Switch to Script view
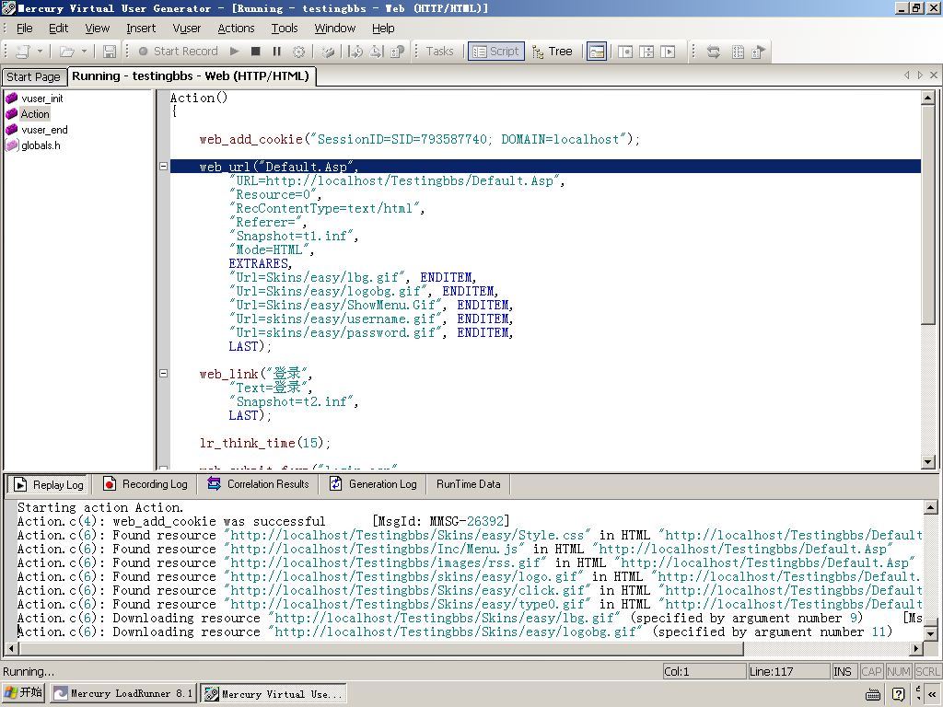 (x=496, y=52)
